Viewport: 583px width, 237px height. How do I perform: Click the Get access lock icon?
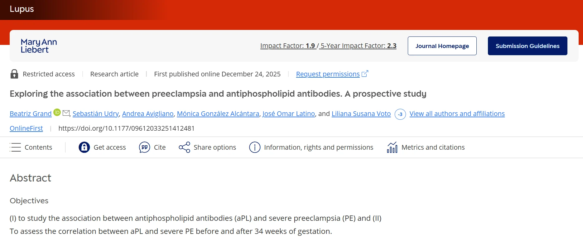84,147
